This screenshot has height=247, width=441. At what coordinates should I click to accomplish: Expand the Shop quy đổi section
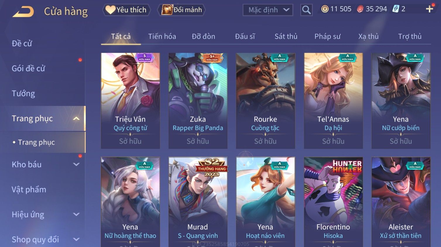[76, 239]
